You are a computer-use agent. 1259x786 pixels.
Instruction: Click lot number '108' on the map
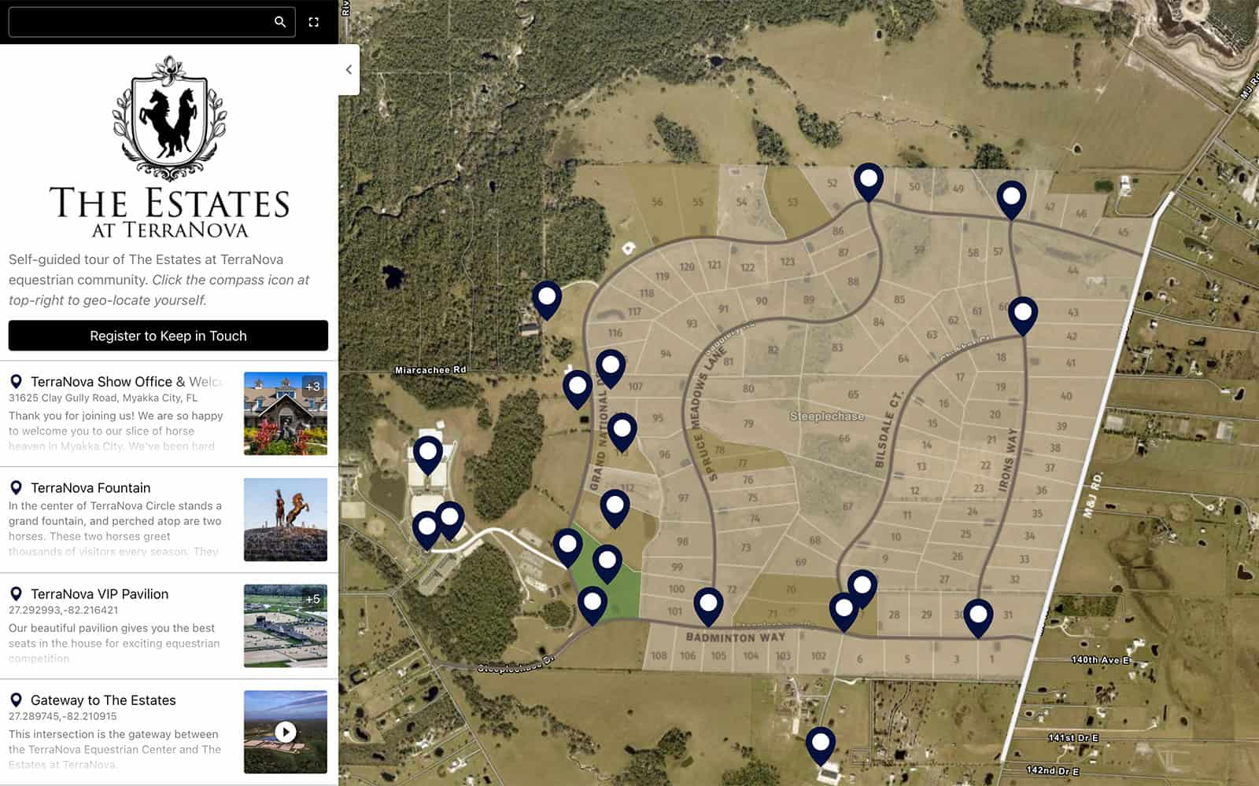659,656
